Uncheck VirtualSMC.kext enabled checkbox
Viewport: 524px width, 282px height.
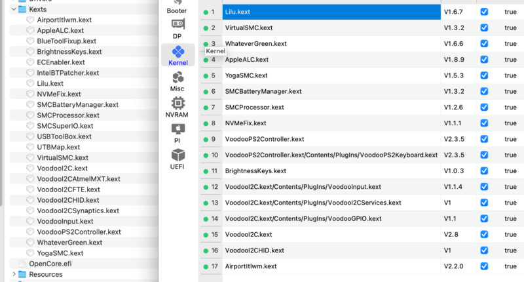[x=484, y=28]
